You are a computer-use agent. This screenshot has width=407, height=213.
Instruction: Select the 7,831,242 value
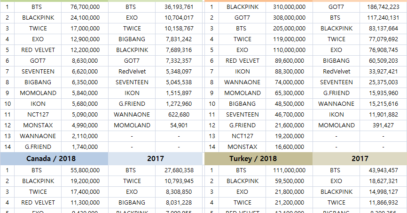click(x=179, y=39)
